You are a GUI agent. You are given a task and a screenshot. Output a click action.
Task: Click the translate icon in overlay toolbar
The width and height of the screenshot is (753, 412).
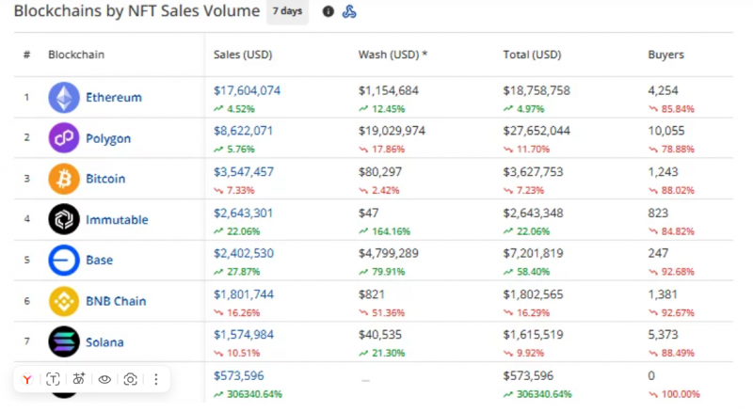pyautogui.click(x=79, y=379)
